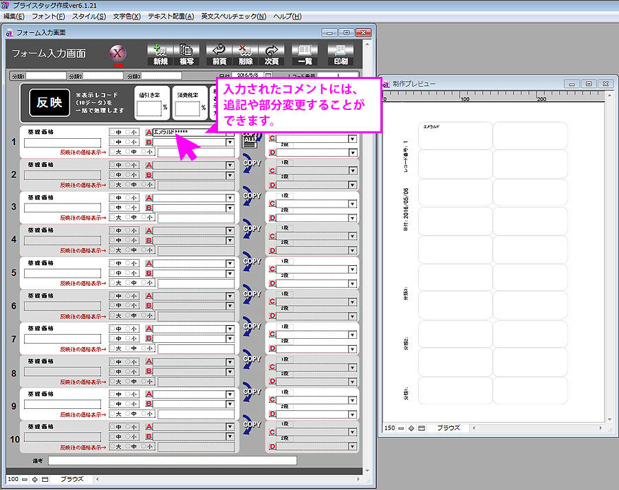The height and width of the screenshot is (490, 619).
Task: Expand the A dropdown in row 4
Action: point(230,230)
